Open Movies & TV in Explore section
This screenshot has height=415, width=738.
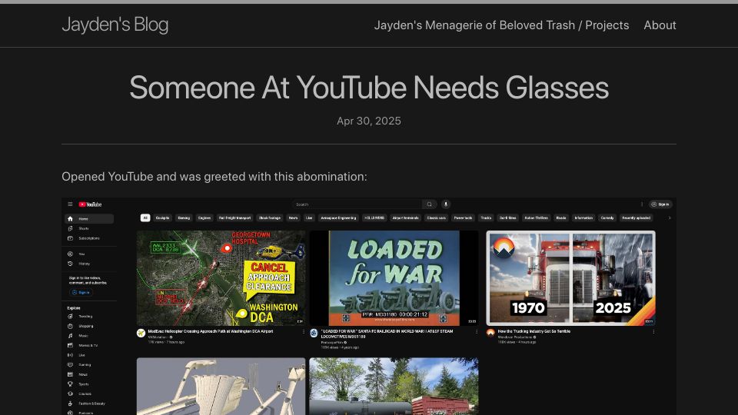point(89,345)
